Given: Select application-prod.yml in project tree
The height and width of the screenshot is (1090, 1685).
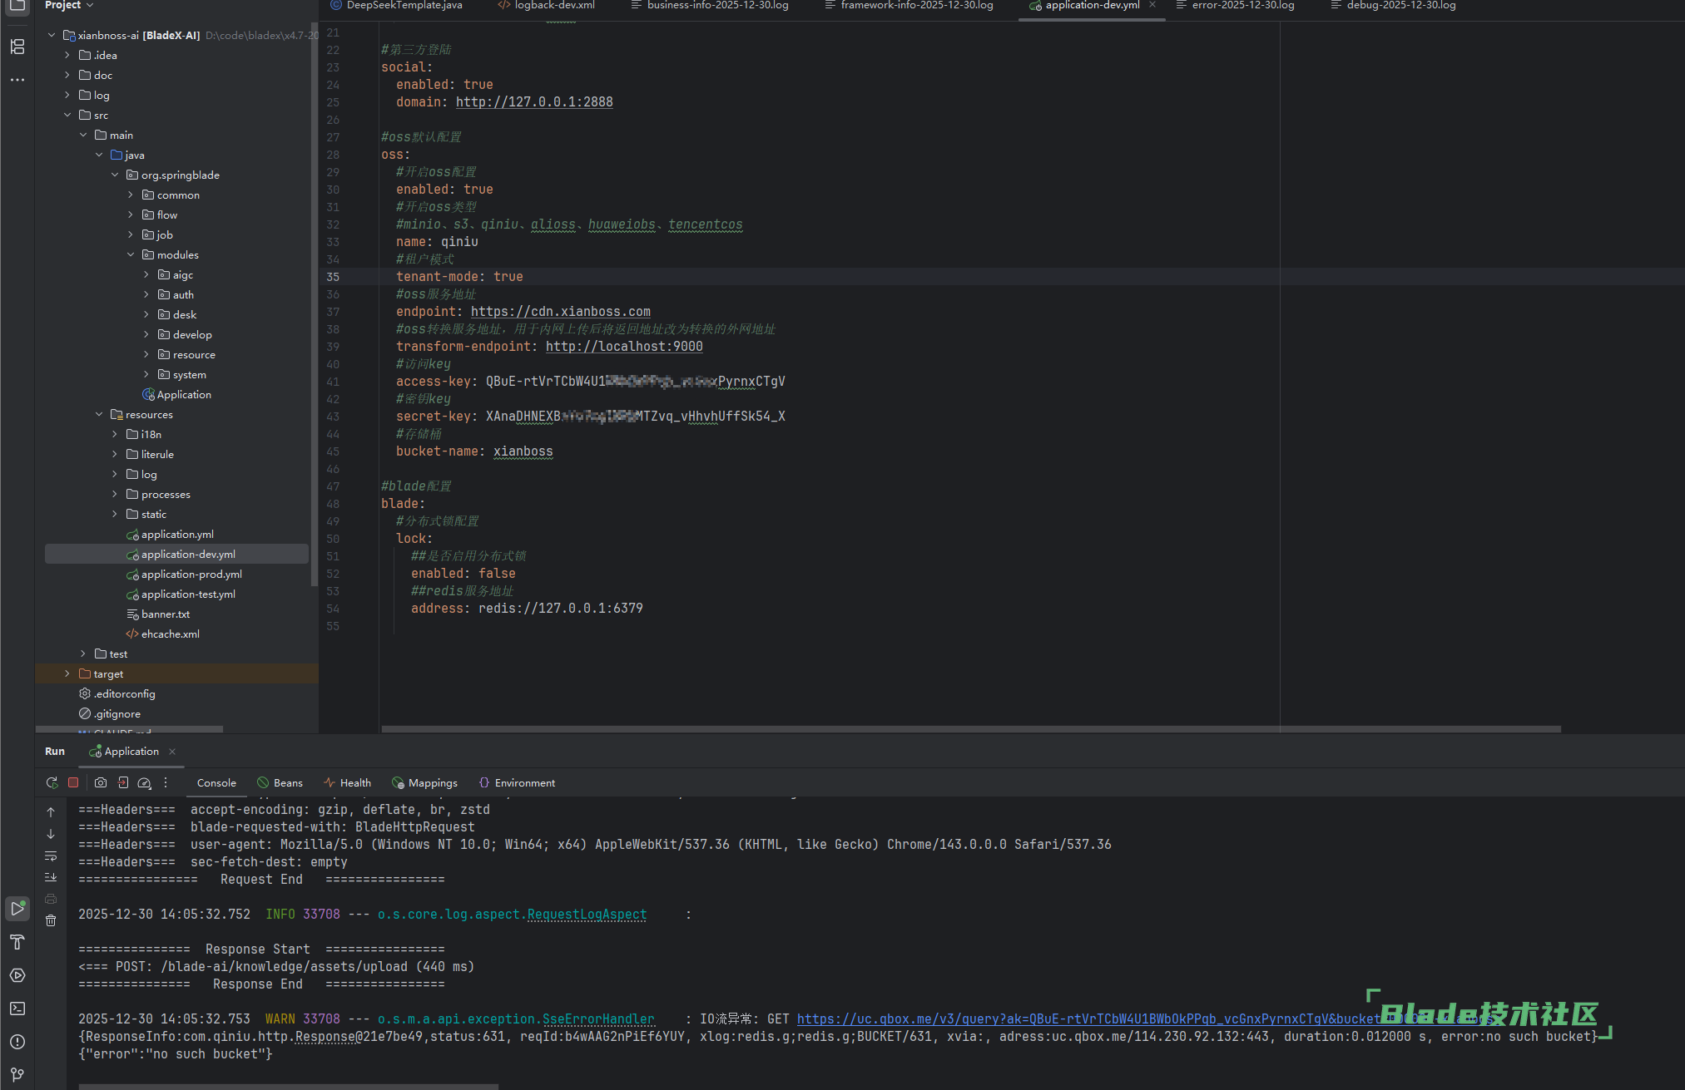Looking at the screenshot, I should (191, 574).
